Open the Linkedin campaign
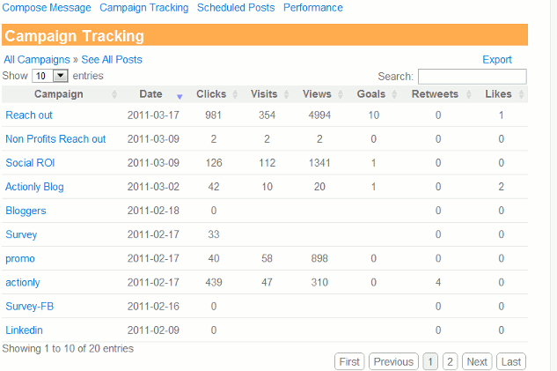557x371 pixels. [x=24, y=330]
